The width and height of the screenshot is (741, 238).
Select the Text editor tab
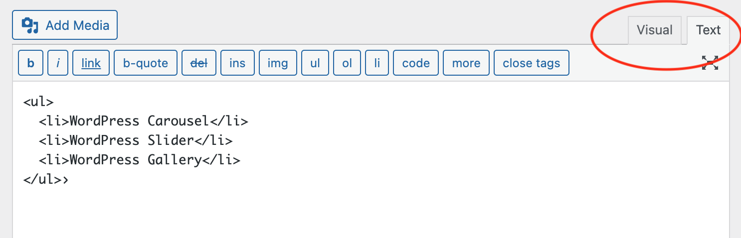click(708, 30)
